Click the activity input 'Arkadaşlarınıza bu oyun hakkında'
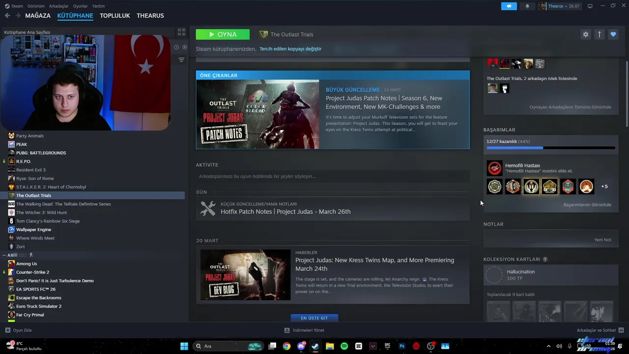Viewport: 629px width, 354px height. click(332, 176)
